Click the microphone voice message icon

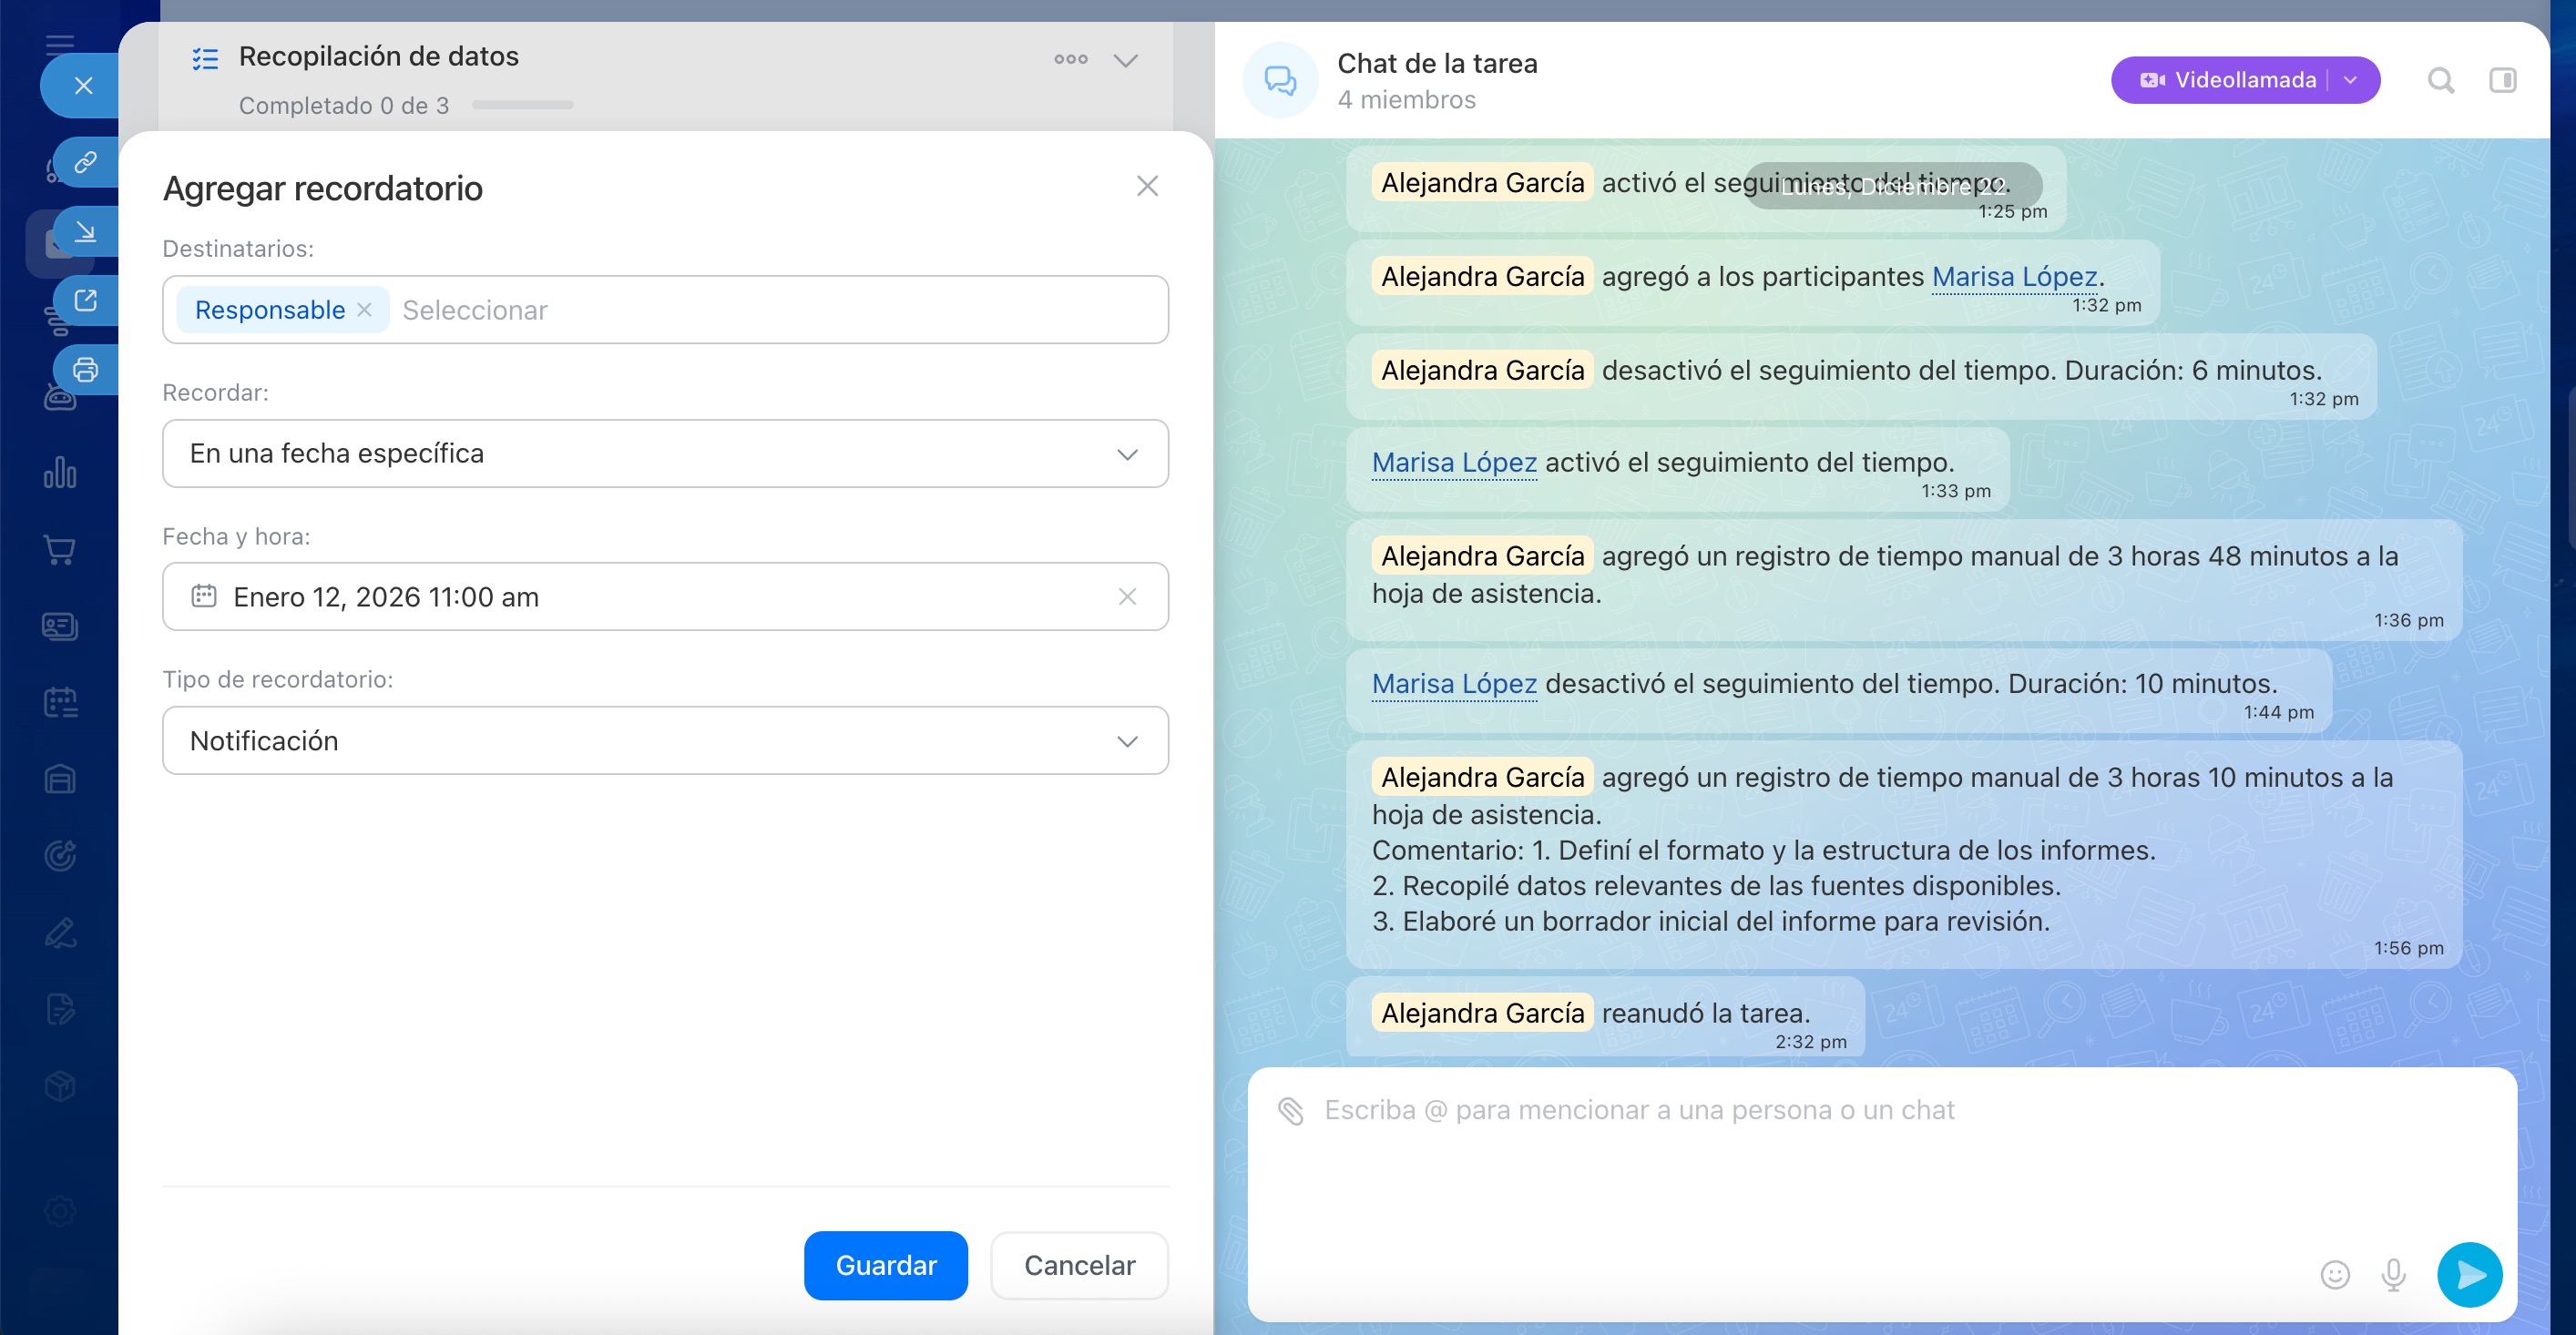click(2393, 1275)
